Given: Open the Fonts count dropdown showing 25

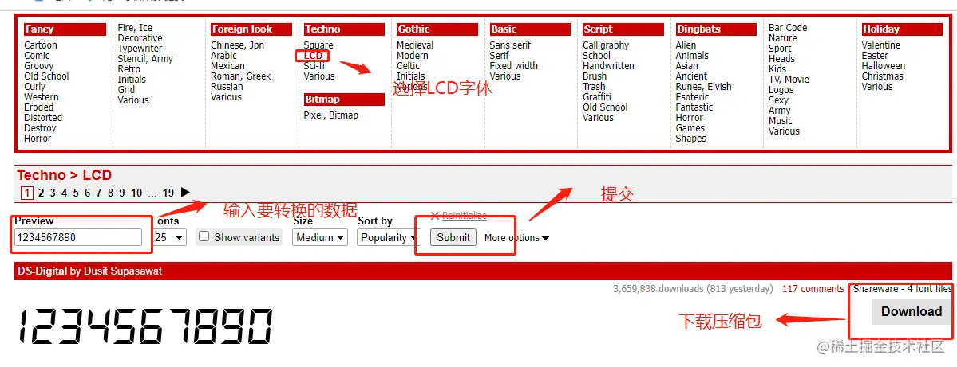Looking at the screenshot, I should (170, 237).
